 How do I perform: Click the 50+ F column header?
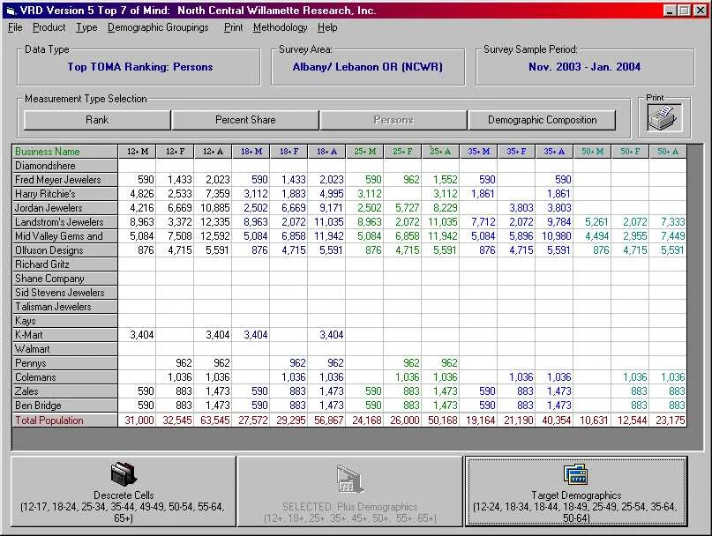[630, 152]
